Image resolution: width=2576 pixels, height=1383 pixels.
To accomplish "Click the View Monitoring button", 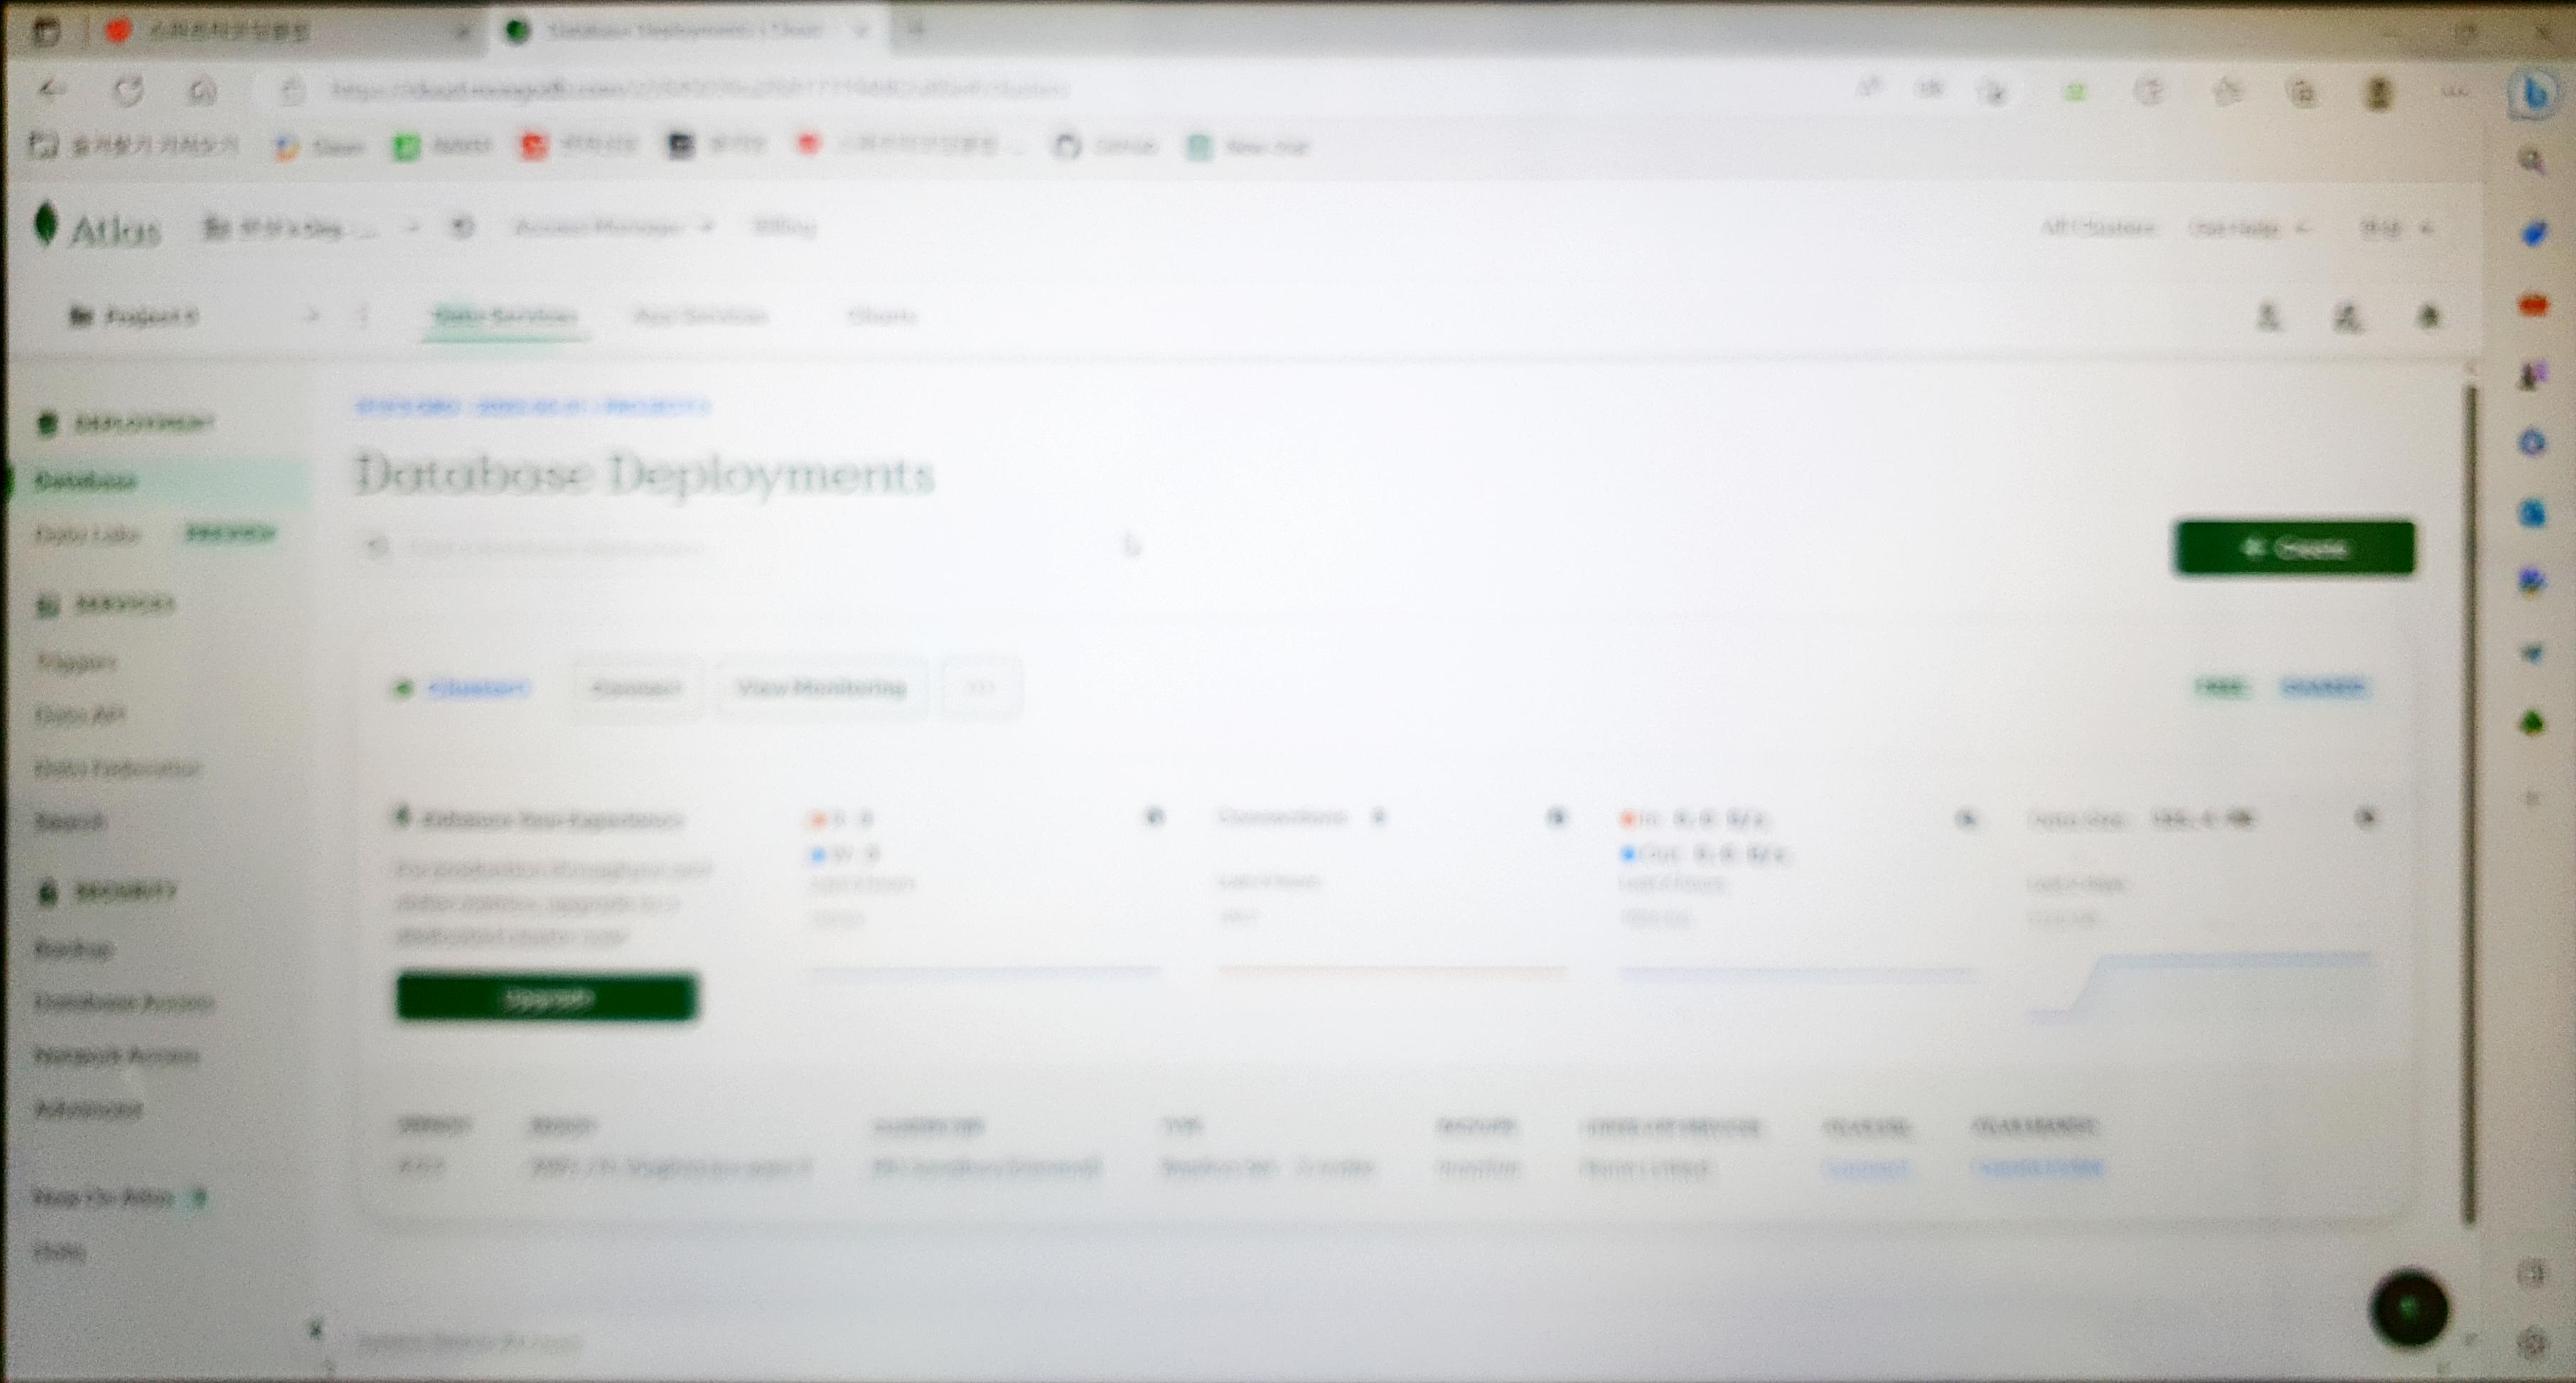I will coord(821,688).
